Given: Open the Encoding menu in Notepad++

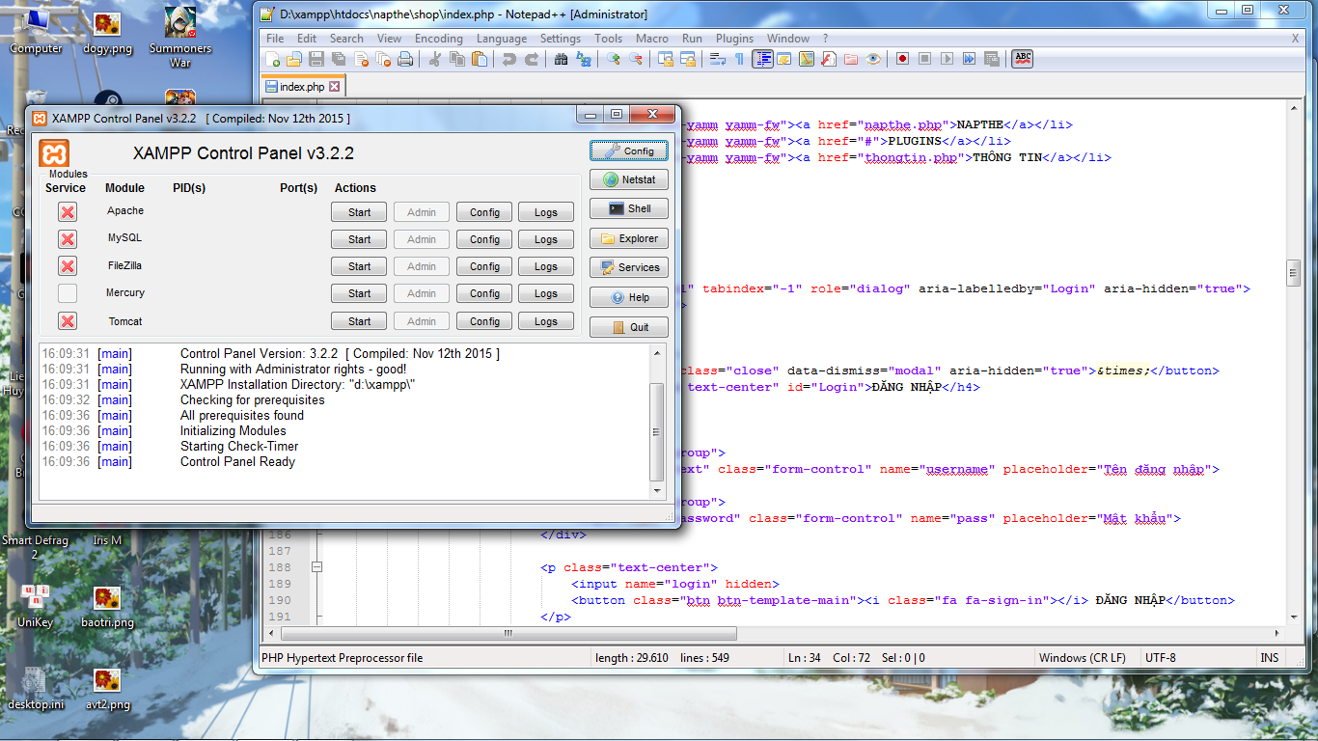Looking at the screenshot, I should click(438, 39).
